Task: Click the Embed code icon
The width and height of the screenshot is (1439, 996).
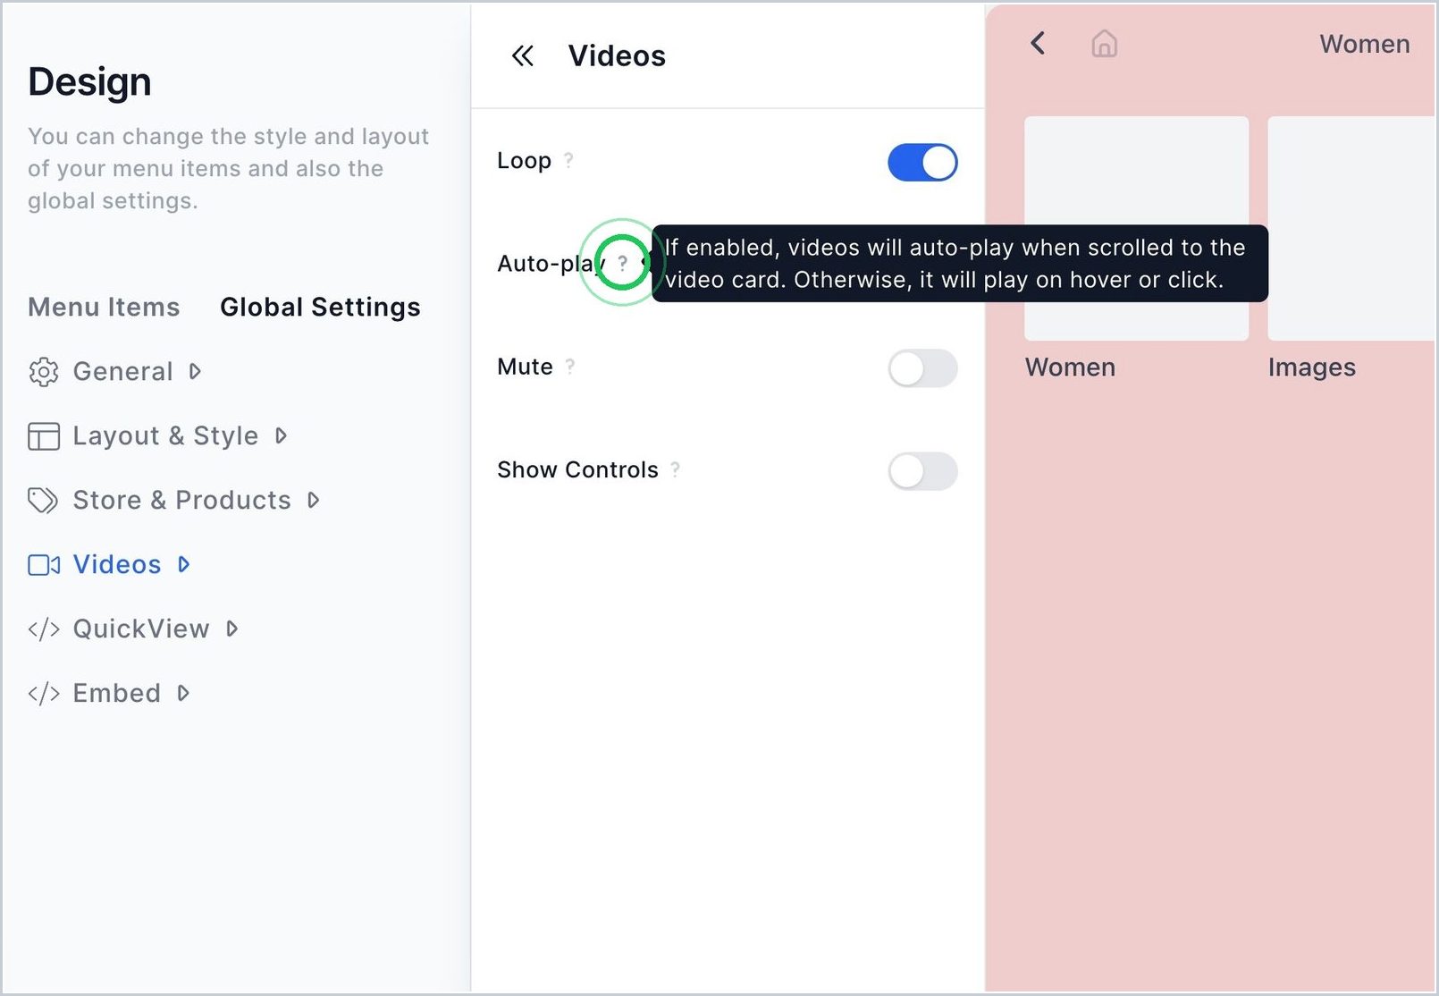Action: tap(44, 694)
